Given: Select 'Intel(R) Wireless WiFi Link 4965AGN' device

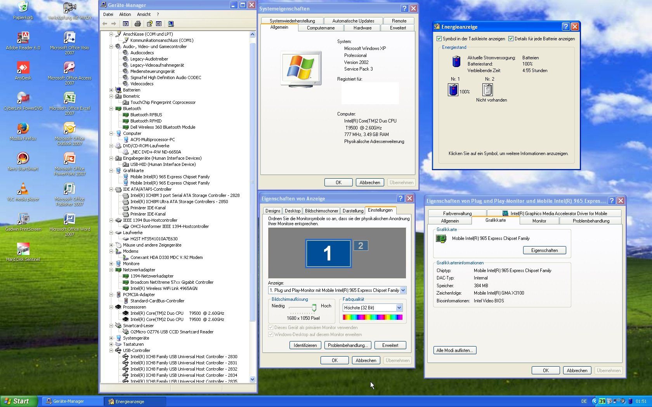Looking at the screenshot, I should pos(164,288).
